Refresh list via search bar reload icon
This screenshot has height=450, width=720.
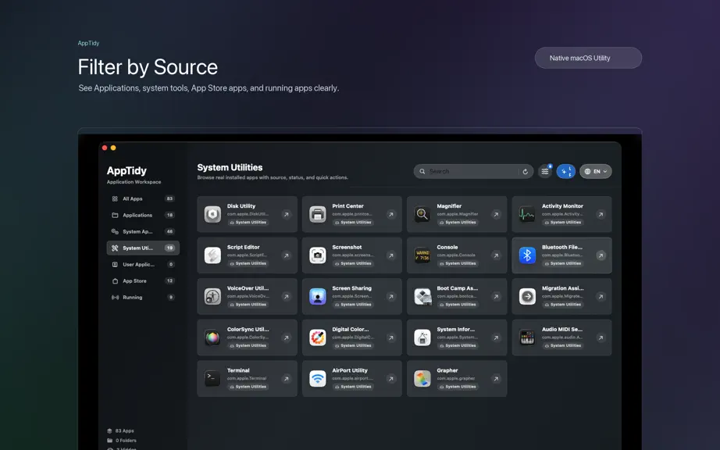pyautogui.click(x=526, y=171)
